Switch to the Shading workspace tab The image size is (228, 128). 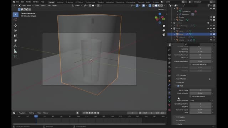click(x=100, y=2)
